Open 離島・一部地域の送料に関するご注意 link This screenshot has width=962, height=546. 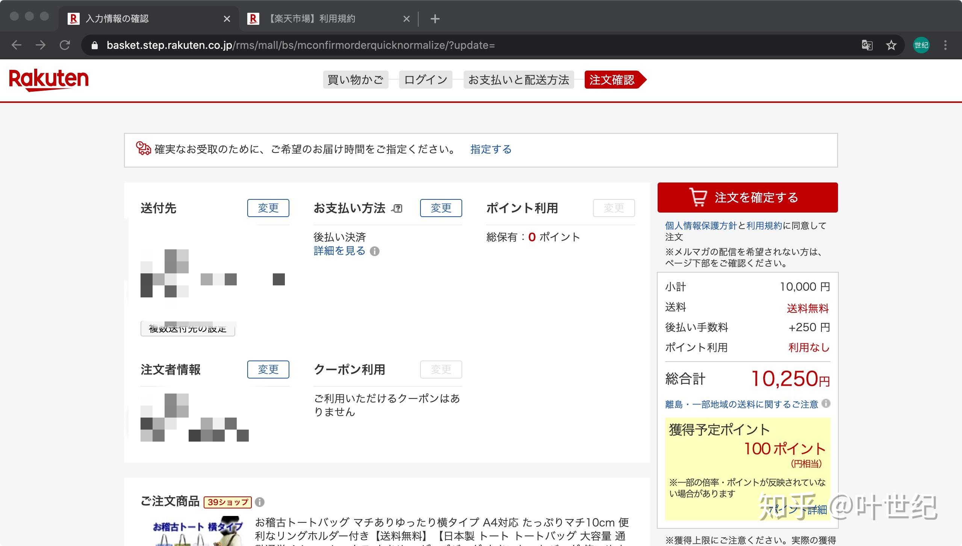tap(741, 404)
